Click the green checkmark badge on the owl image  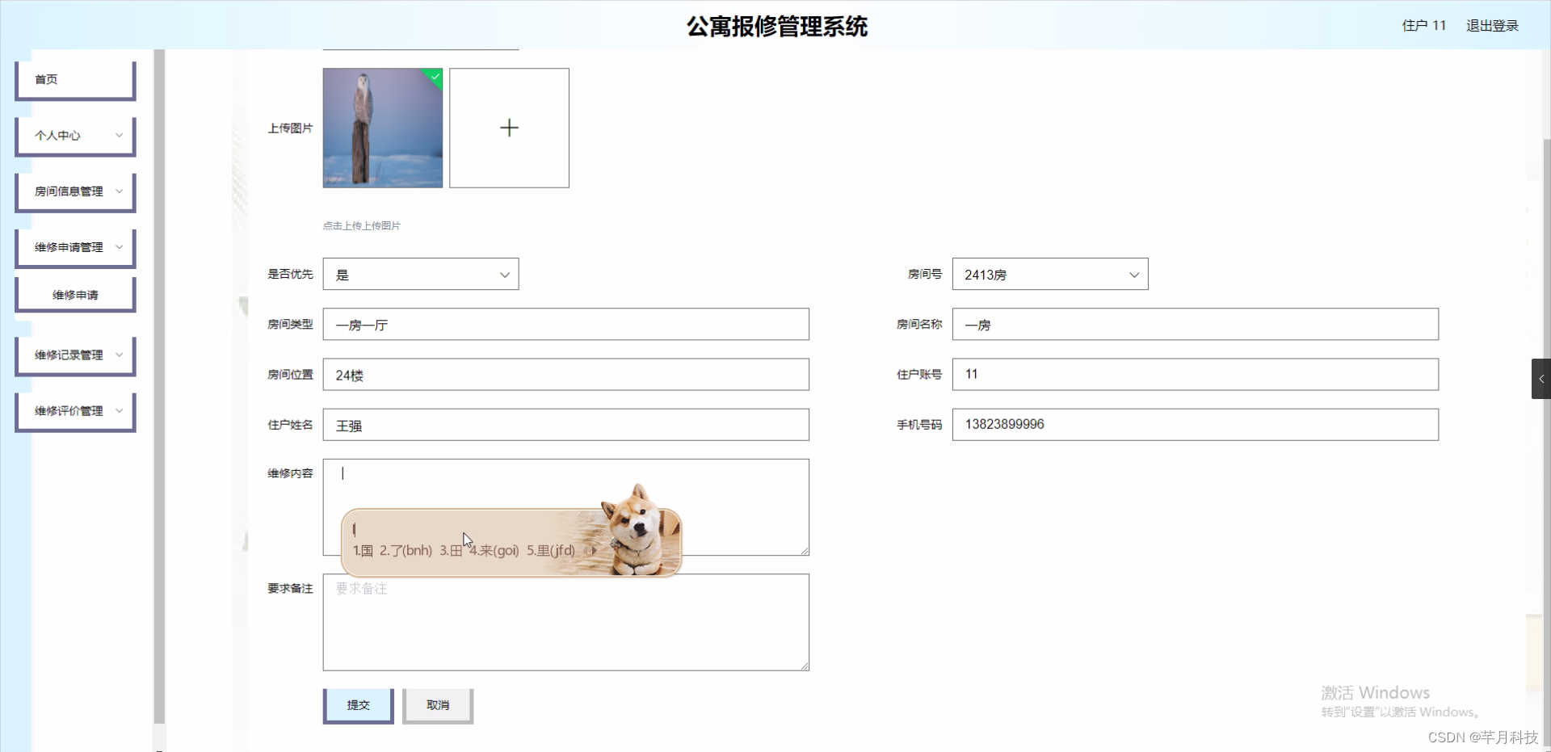[x=433, y=78]
